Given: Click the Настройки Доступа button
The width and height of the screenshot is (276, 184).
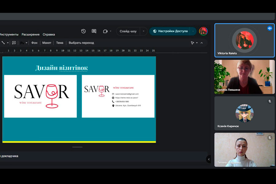Looking at the screenshot, I should pyautogui.click(x=170, y=31).
